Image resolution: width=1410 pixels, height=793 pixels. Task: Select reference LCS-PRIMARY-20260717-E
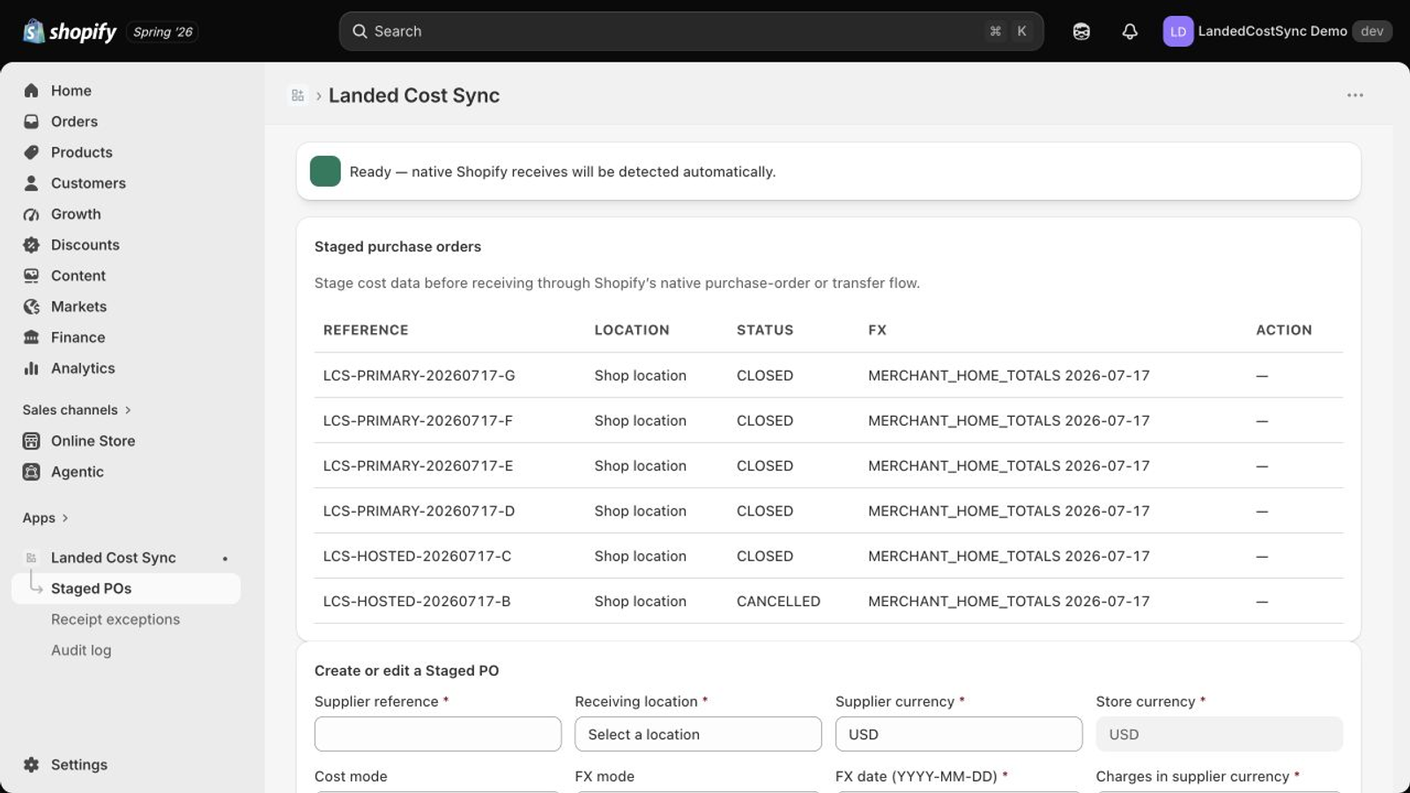pyautogui.click(x=418, y=466)
